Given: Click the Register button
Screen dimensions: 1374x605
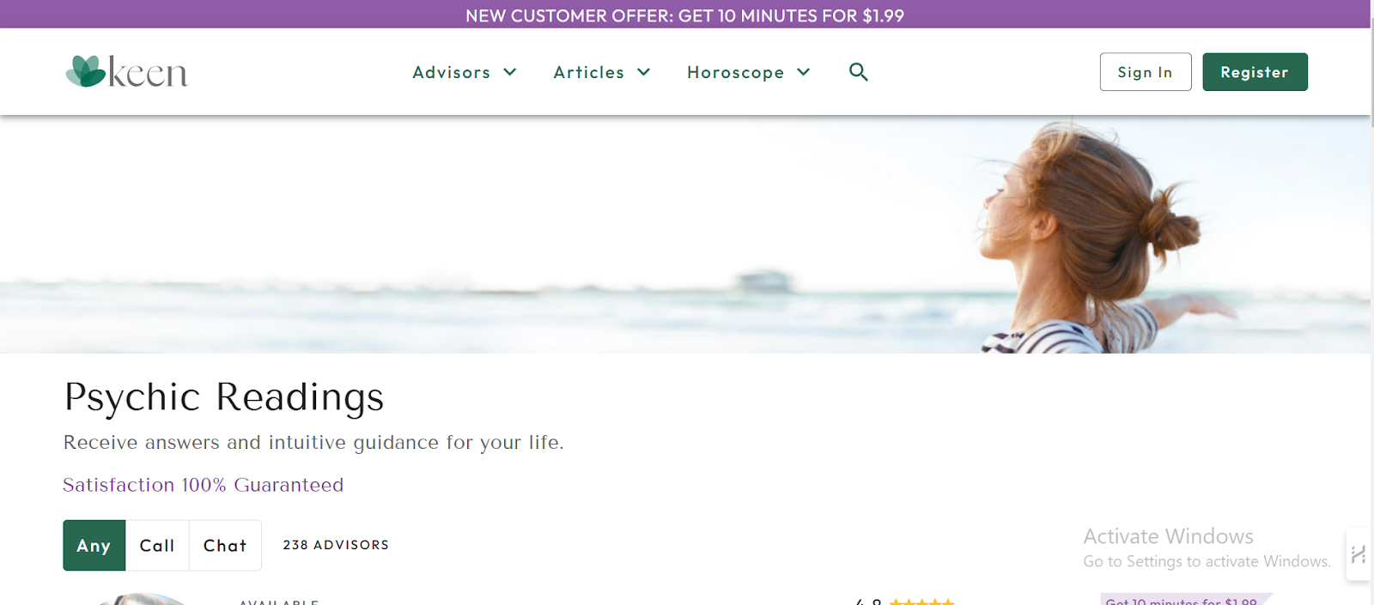Looking at the screenshot, I should tap(1255, 72).
